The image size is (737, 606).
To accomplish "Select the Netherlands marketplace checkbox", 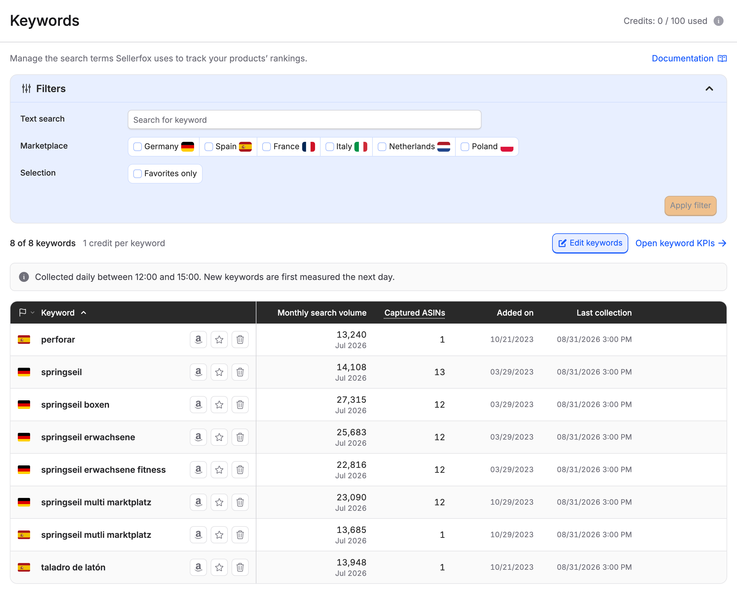I will coord(382,147).
